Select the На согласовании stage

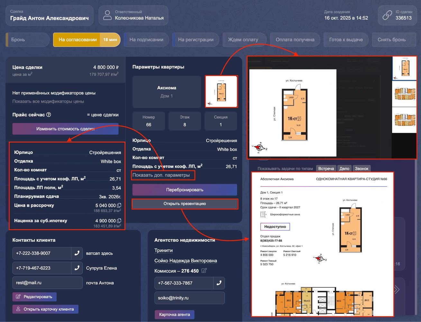(87, 40)
